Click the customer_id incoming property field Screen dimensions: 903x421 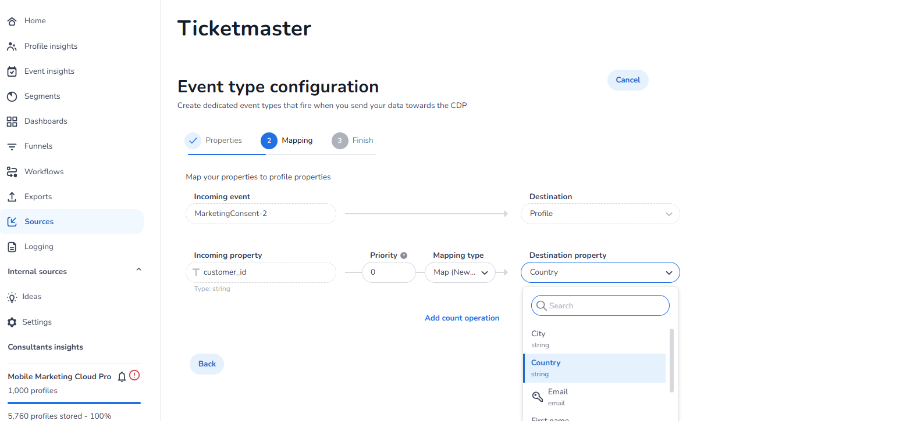pos(261,272)
